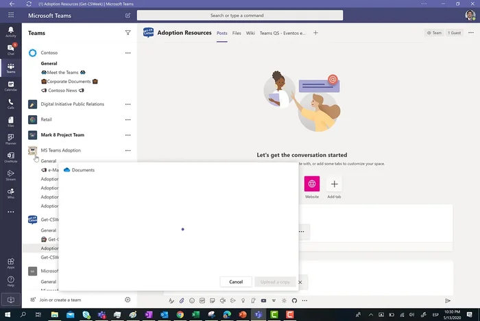The image size is (480, 321).
Task: Open Chrome from the taskbar
Action: pos(180,315)
